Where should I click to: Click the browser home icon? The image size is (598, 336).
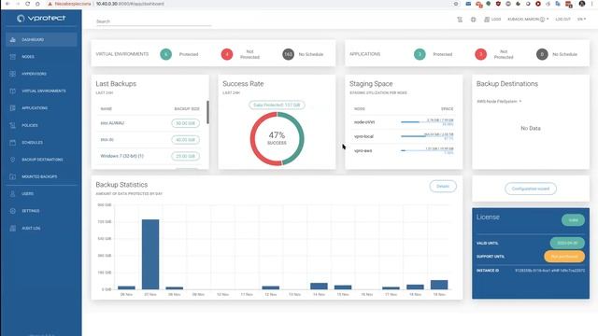37,4
